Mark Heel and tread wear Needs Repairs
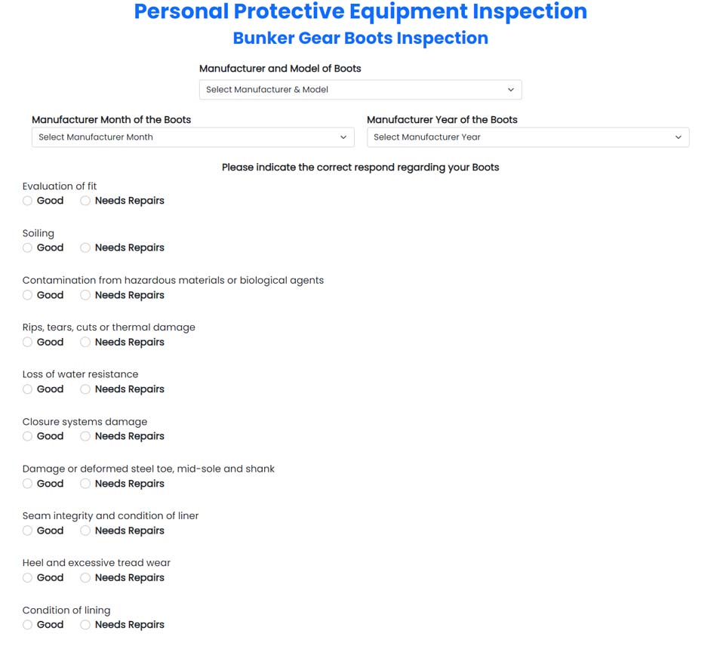The height and width of the screenshot is (649, 717). [85, 577]
